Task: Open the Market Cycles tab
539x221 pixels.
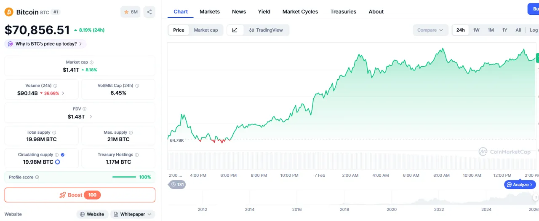Action: [x=300, y=12]
